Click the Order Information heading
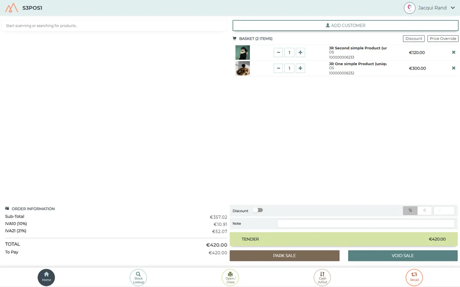The height and width of the screenshot is (287, 460). point(33,209)
